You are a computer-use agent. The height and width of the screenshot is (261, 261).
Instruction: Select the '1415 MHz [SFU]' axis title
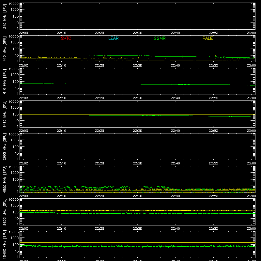(5, 114)
